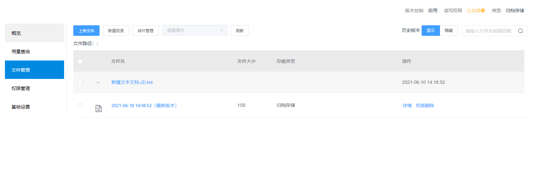
Task: Click the root path slash after 文件路径
Action: pos(98,44)
